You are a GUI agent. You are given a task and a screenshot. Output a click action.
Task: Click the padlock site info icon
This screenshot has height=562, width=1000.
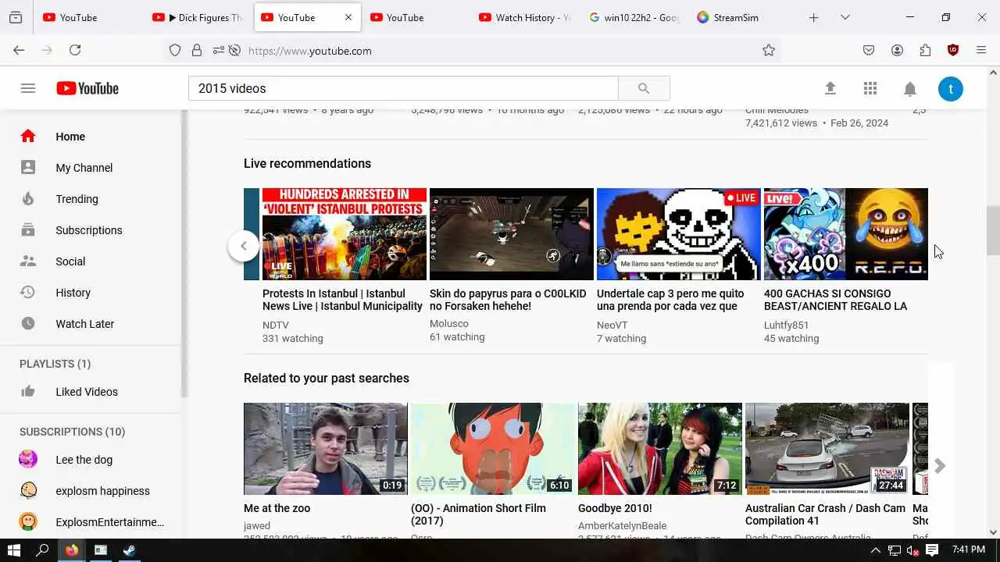[x=197, y=50]
